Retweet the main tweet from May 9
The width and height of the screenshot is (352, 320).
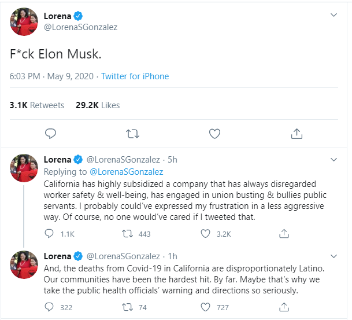coord(132,134)
